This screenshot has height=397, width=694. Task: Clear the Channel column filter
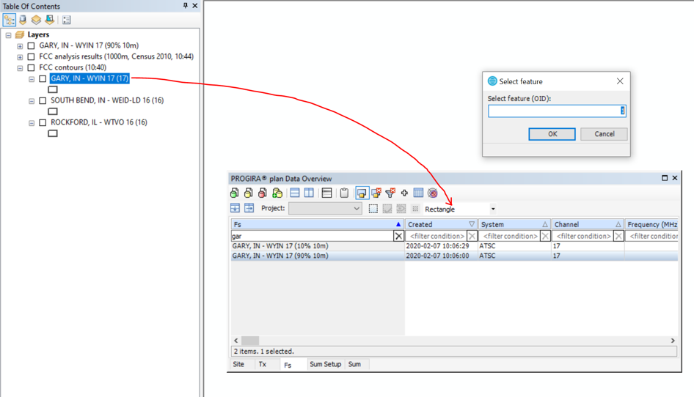[x=618, y=236]
